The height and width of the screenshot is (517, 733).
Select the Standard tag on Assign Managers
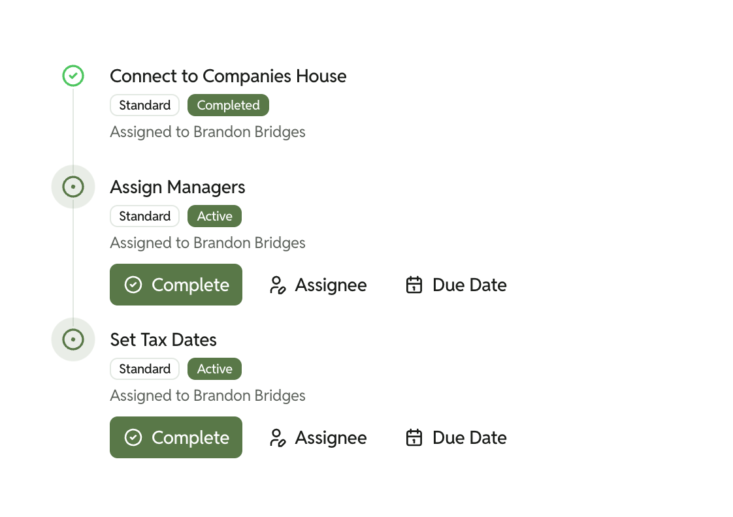coord(144,216)
